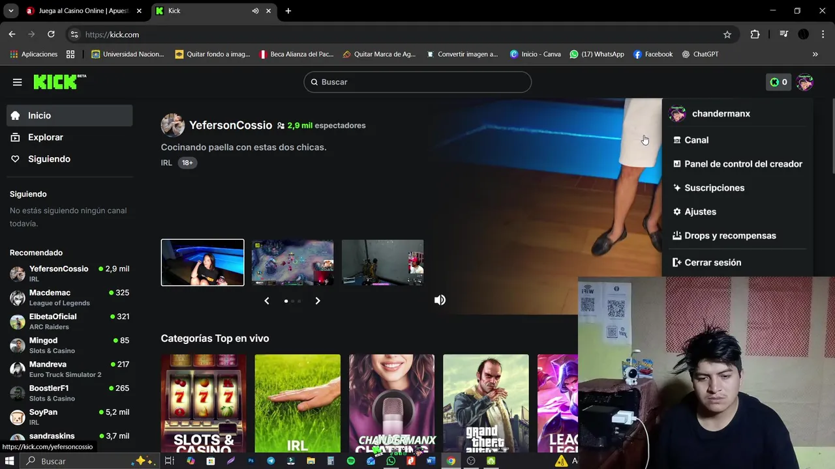Bookmark this page with star icon
The image size is (835, 469).
pyautogui.click(x=727, y=35)
